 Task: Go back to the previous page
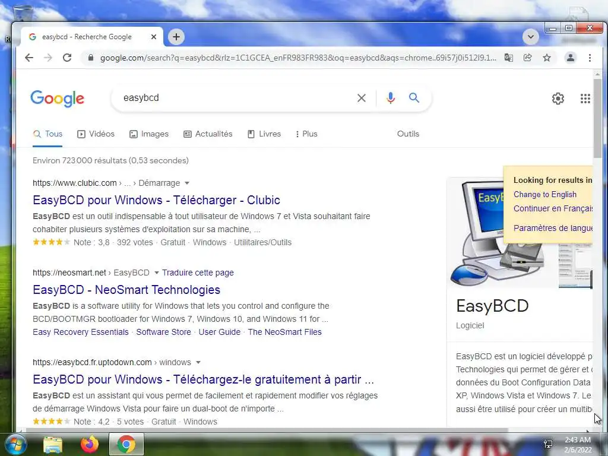pyautogui.click(x=29, y=58)
